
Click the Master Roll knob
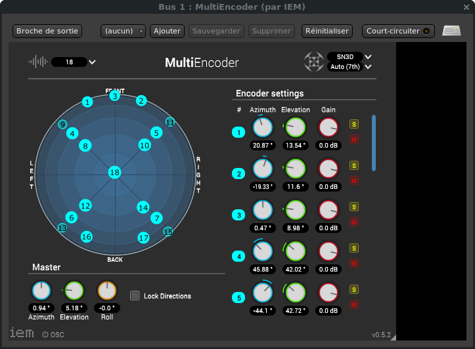[107, 291]
